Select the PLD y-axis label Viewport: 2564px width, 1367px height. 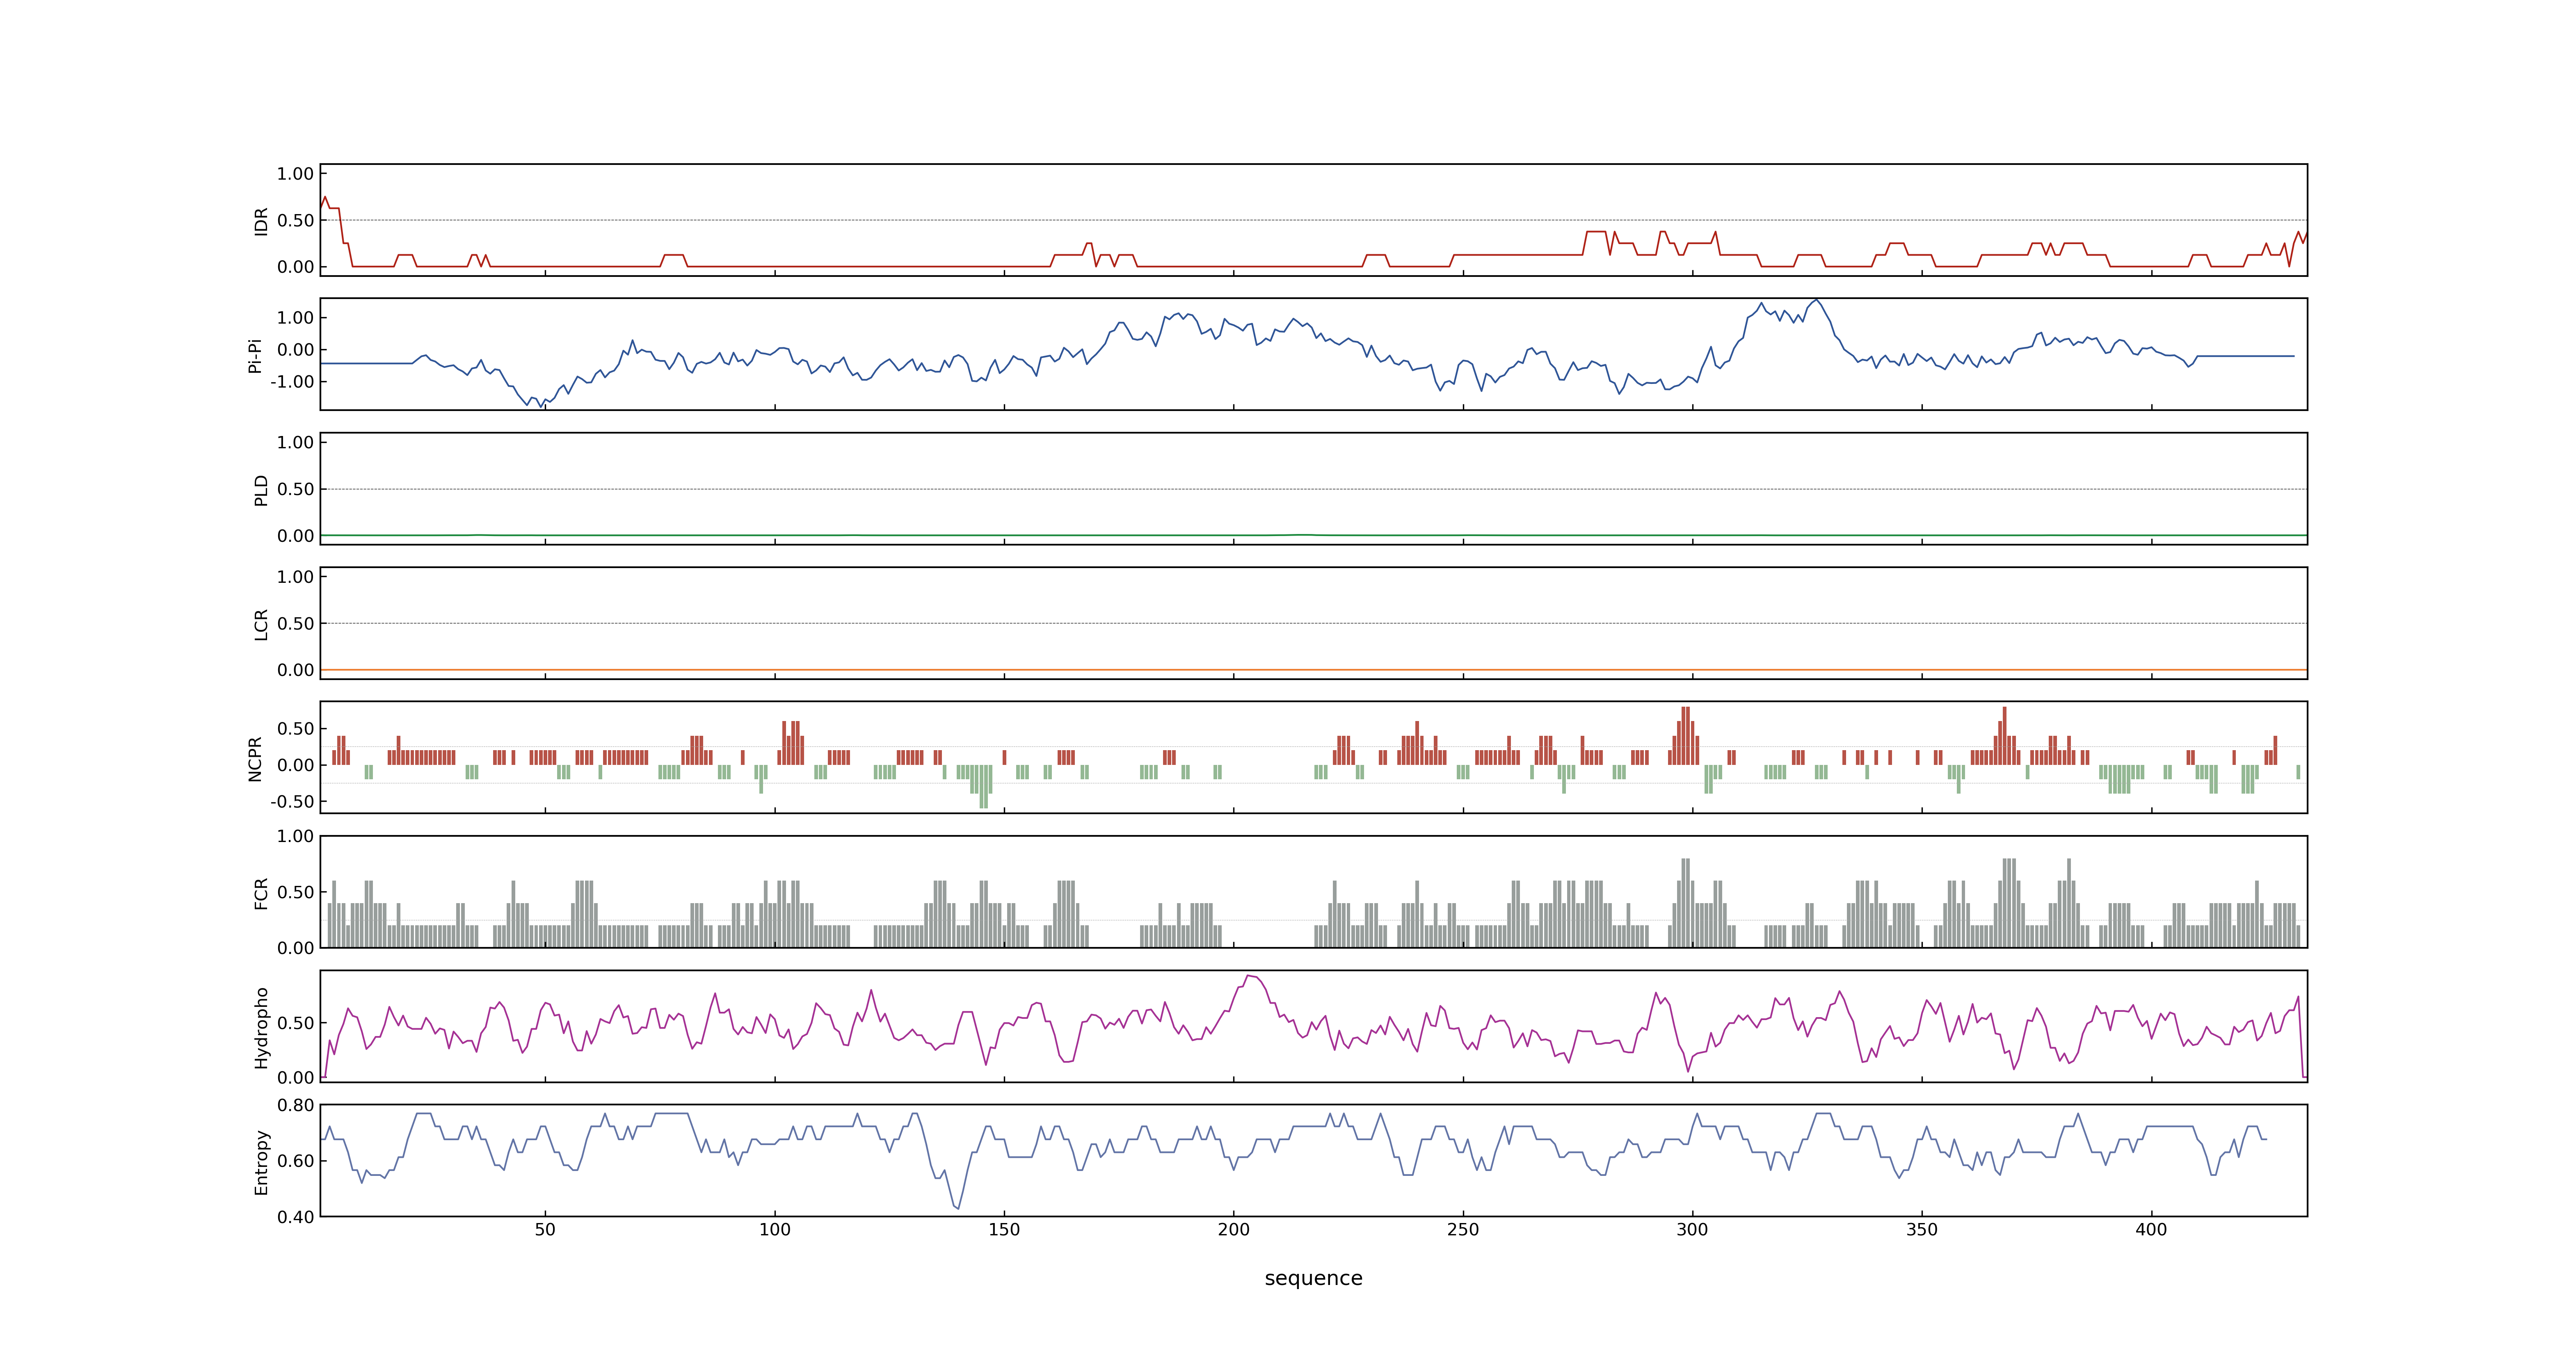pos(261,489)
